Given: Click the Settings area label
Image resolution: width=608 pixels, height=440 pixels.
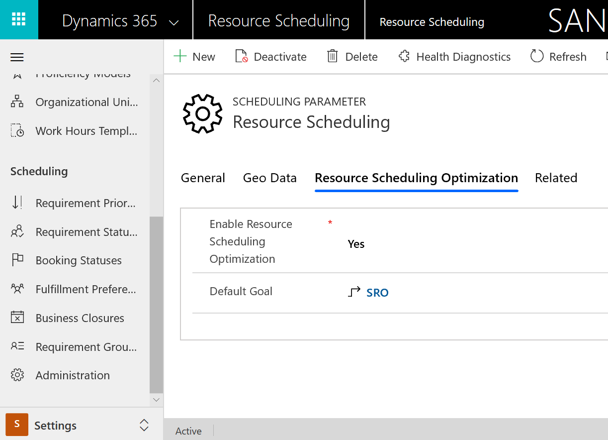Looking at the screenshot, I should tap(56, 426).
